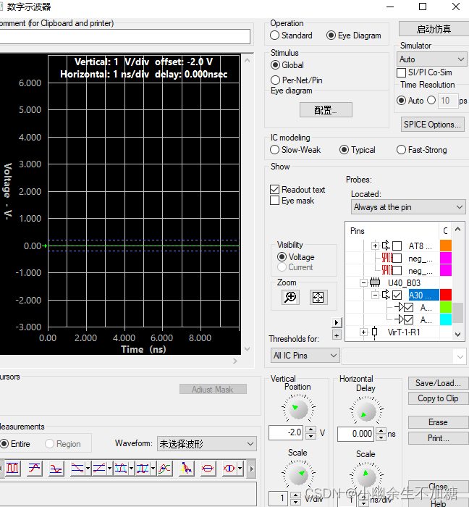Expand the VirT-1-R1 tree node
The height and width of the screenshot is (507, 469).
tap(364, 332)
